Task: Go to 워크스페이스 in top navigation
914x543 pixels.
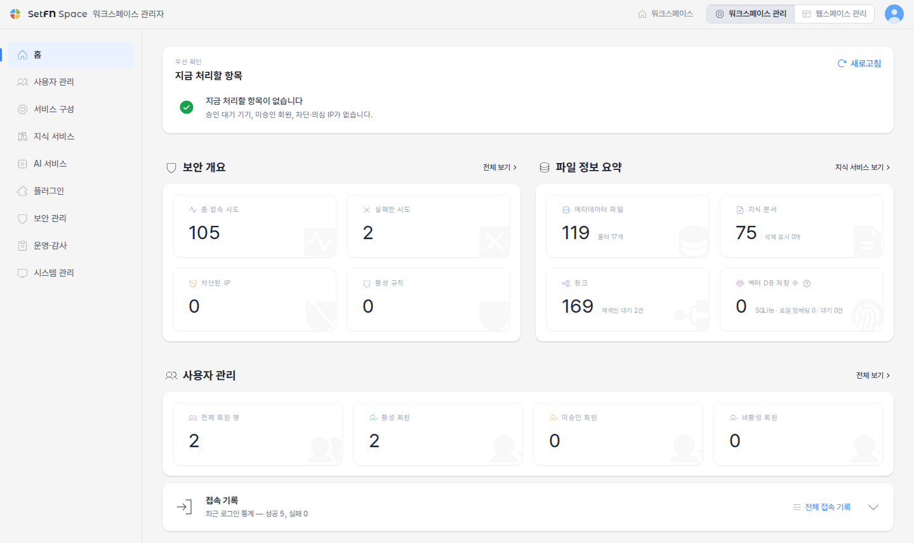Action: (665, 14)
